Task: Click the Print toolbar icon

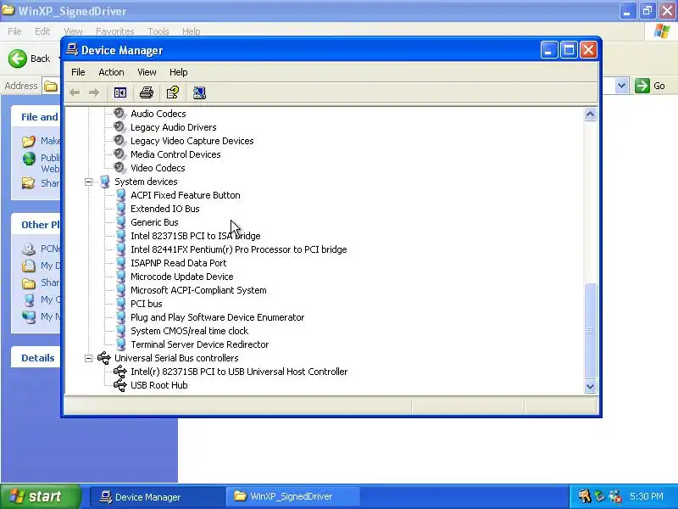Action: [x=146, y=92]
